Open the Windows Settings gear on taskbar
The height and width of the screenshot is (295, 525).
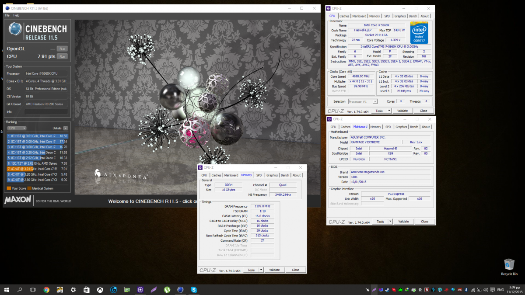(73, 290)
